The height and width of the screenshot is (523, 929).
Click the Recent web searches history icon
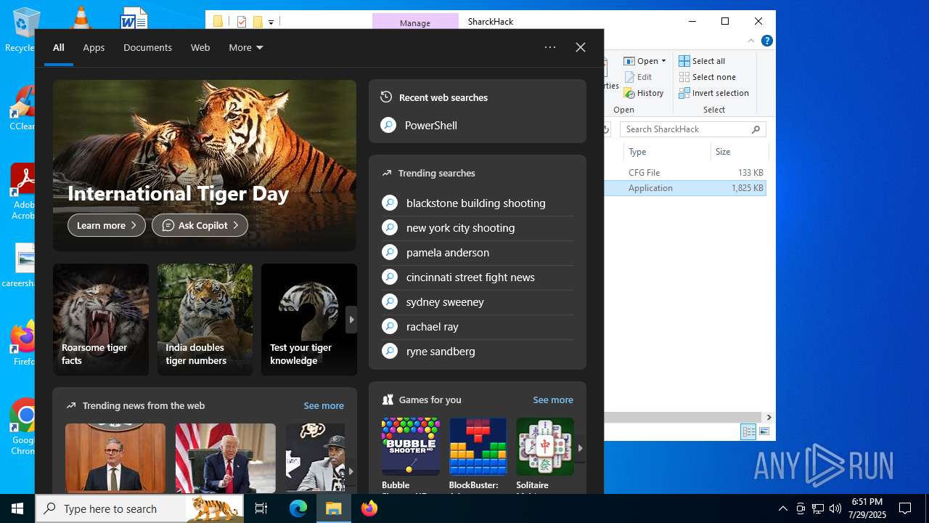[386, 97]
